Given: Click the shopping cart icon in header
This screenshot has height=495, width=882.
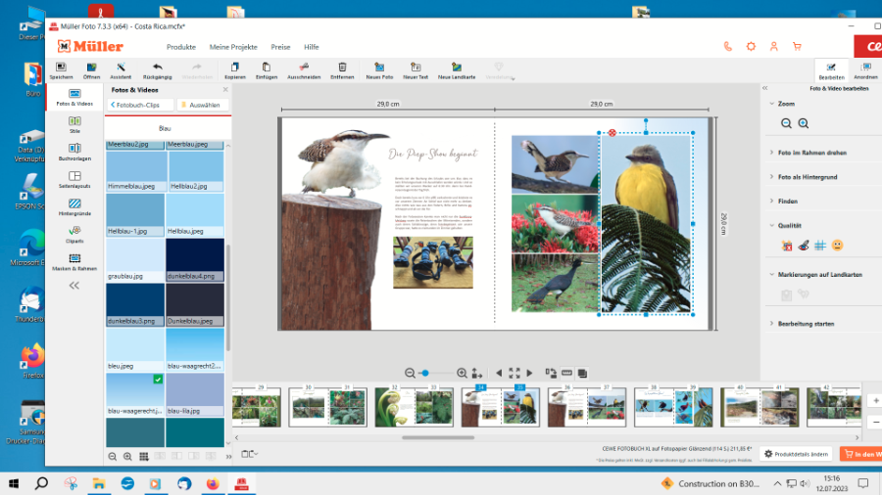Looking at the screenshot, I should click(797, 46).
